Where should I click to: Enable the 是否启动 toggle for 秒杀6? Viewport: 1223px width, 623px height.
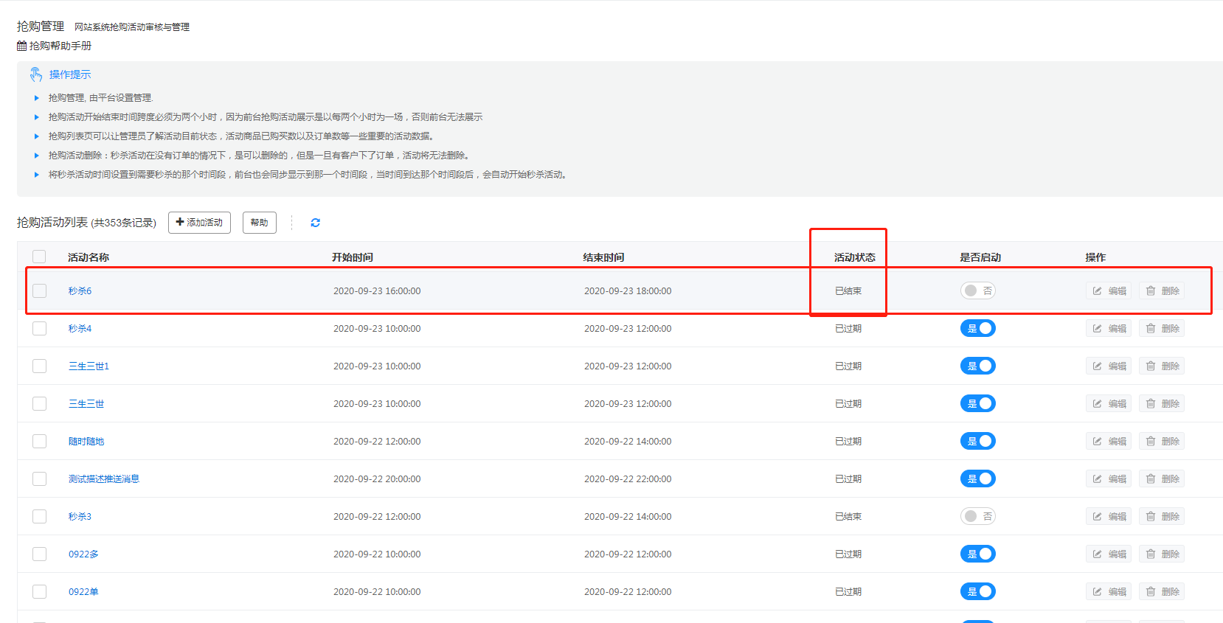tap(977, 291)
